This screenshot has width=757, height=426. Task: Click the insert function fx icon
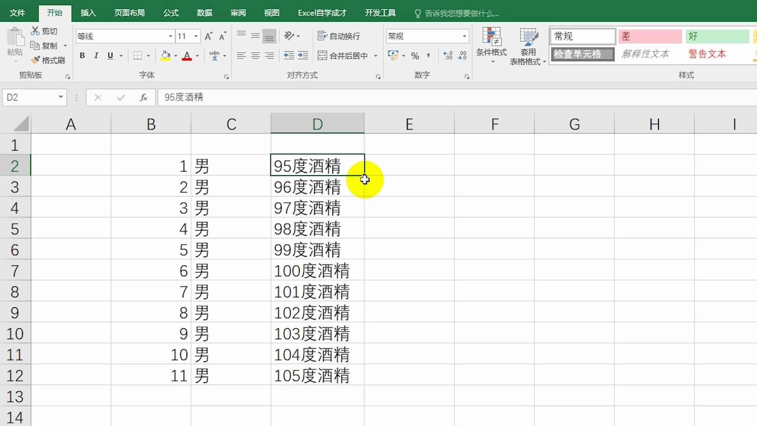(144, 97)
